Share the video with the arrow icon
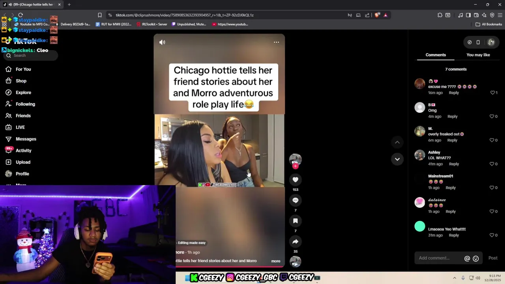505x284 pixels. pos(296,241)
